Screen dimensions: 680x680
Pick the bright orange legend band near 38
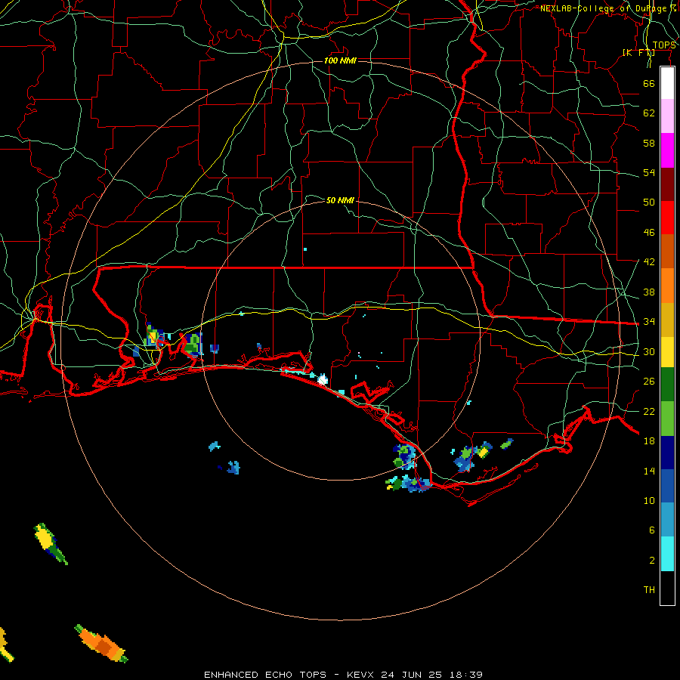coord(667,286)
